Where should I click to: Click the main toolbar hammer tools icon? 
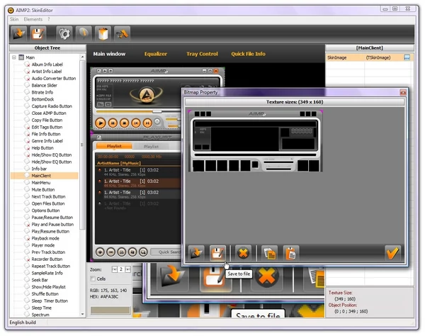123,34
